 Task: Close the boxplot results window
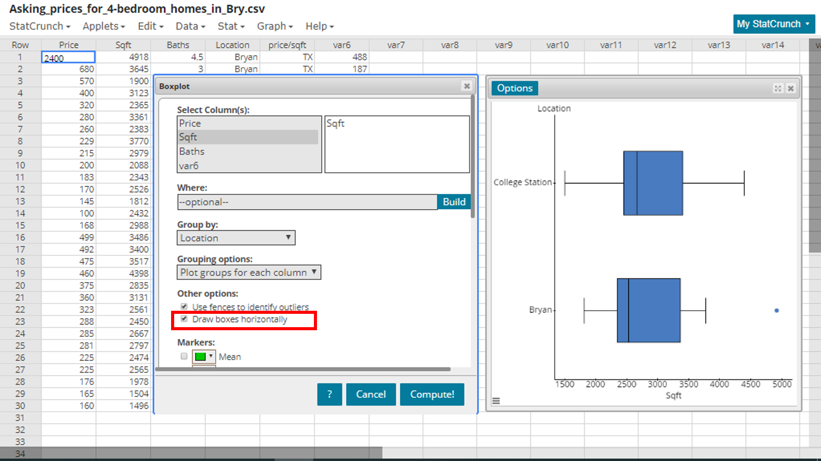[x=791, y=89]
